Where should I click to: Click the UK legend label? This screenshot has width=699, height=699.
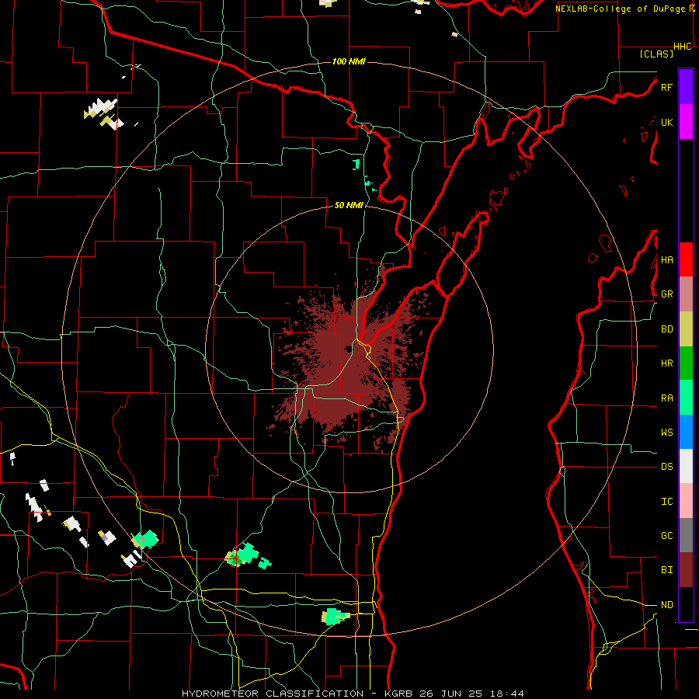(666, 122)
